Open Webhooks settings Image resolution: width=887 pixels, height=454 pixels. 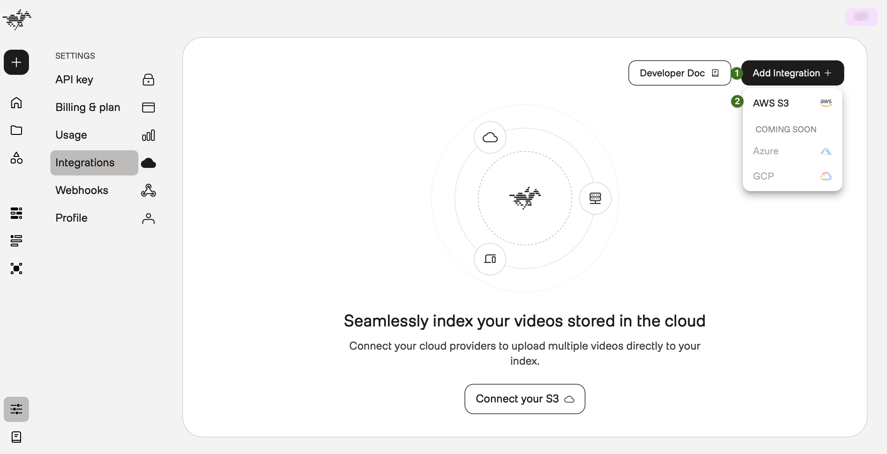[82, 190]
